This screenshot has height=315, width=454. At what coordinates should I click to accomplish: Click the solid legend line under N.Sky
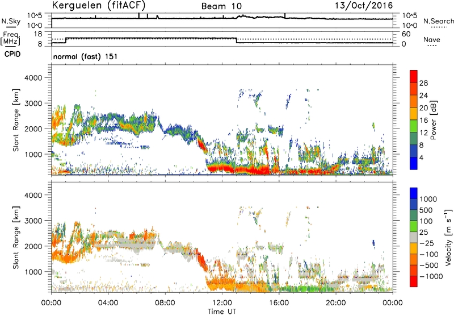pos(11,27)
